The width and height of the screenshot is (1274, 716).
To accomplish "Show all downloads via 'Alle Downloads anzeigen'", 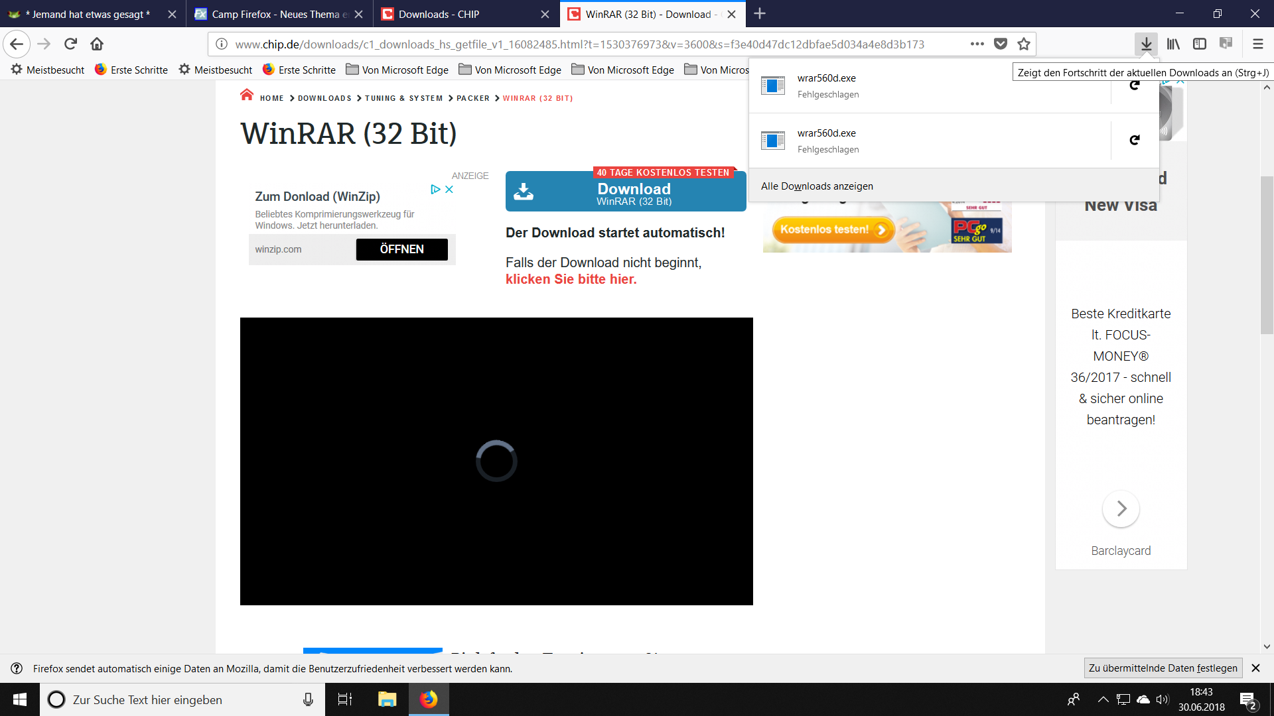I will pos(817,186).
